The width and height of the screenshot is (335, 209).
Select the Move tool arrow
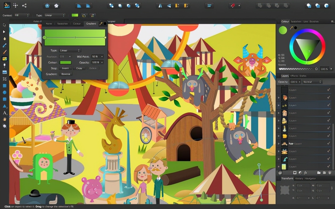tap(4, 25)
